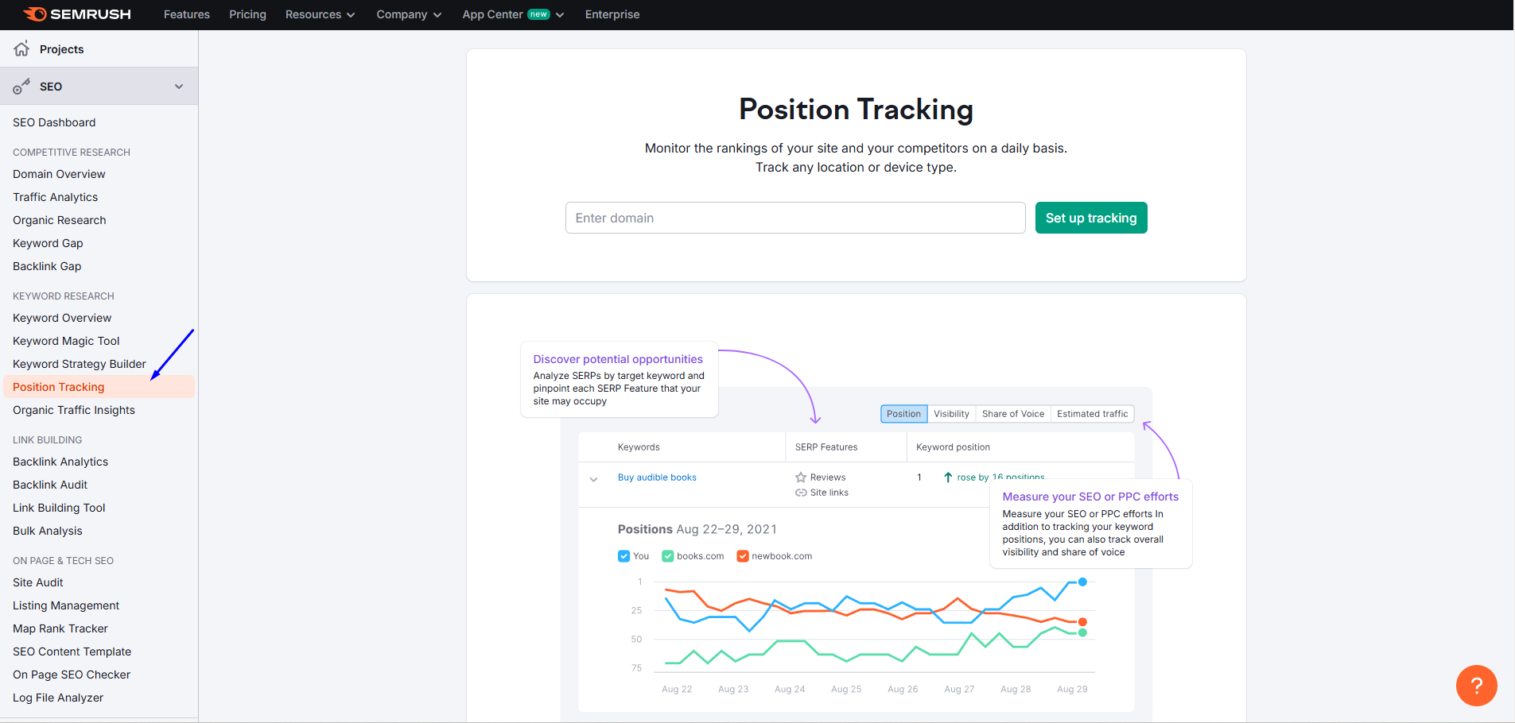Open Traffic Analytics in sidebar
Screen dimensions: 1515x723
click(x=56, y=197)
